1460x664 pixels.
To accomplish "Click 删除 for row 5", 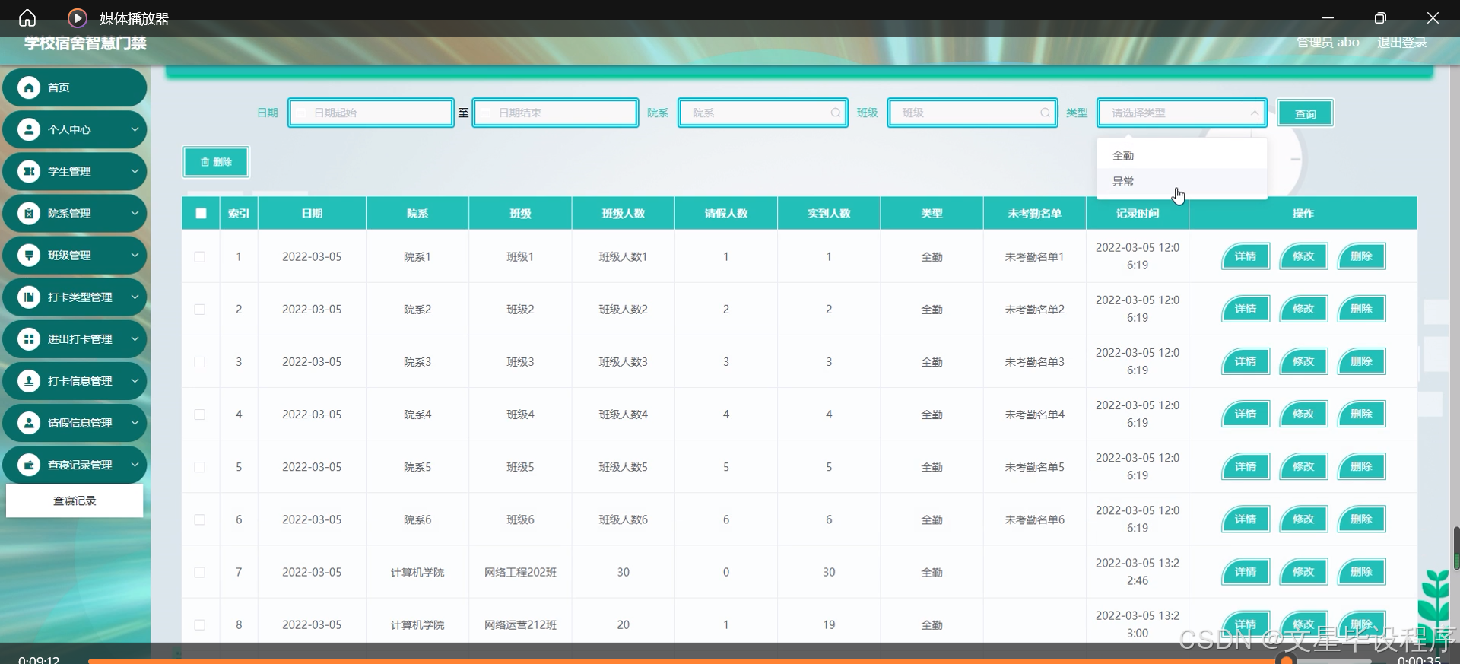I will pyautogui.click(x=1361, y=466).
